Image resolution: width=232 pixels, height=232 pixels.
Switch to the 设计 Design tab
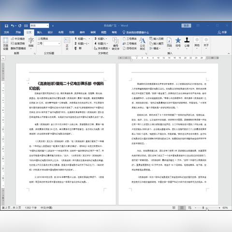click(50, 32)
